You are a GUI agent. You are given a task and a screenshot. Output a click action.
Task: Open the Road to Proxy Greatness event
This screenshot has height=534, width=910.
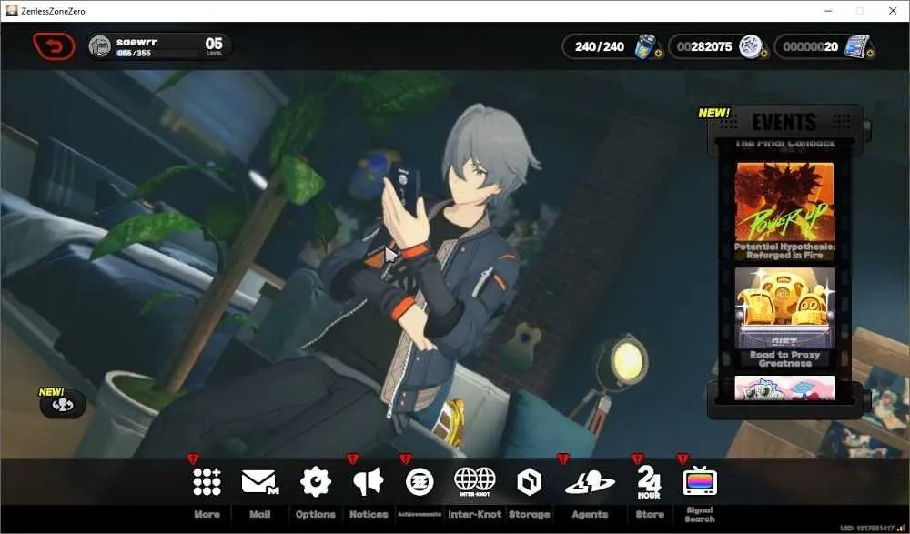pos(784,317)
